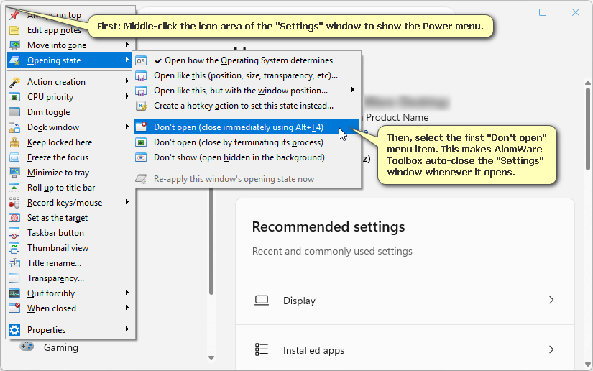Click the Keep locked here padlock icon
Image resolution: width=593 pixels, height=371 pixels.
[14, 142]
